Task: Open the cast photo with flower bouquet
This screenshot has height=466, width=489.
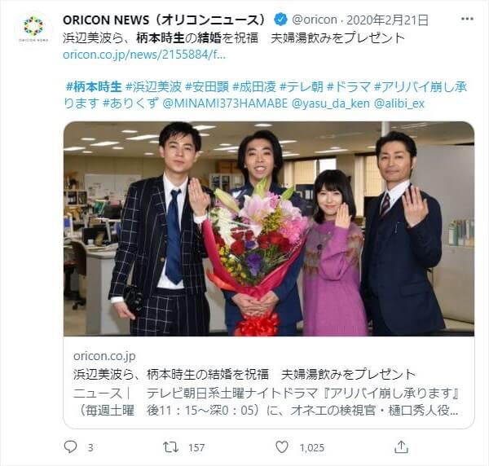Action: [x=269, y=228]
